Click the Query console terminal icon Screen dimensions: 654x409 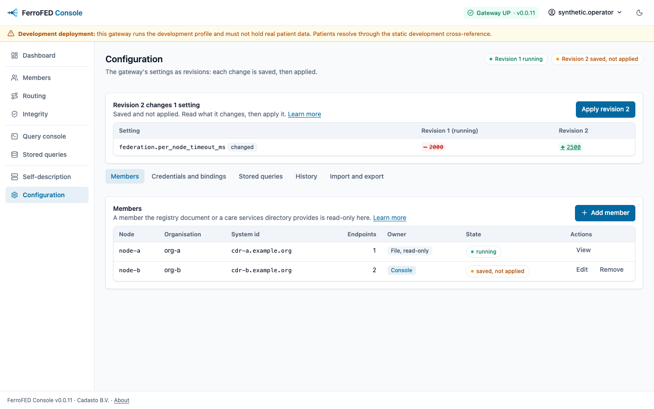[x=15, y=136]
